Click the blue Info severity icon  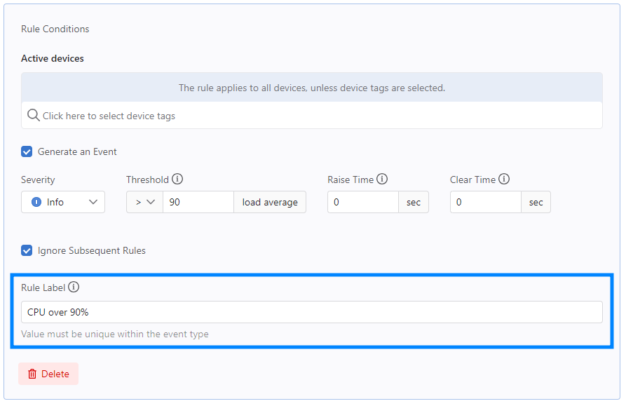tap(36, 202)
